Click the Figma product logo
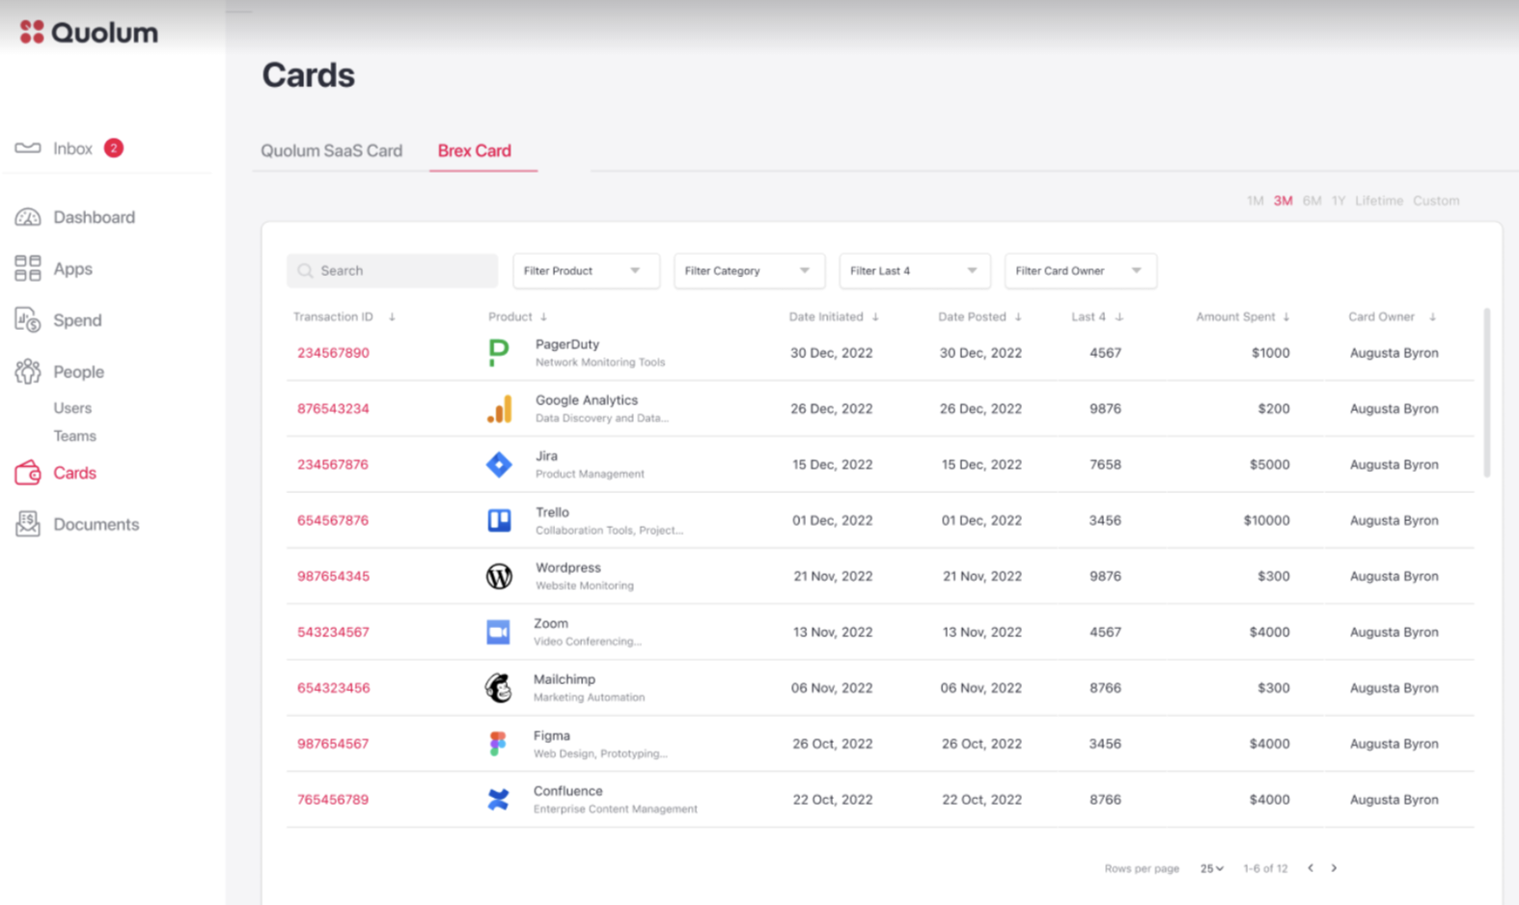This screenshot has width=1519, height=905. 498,744
